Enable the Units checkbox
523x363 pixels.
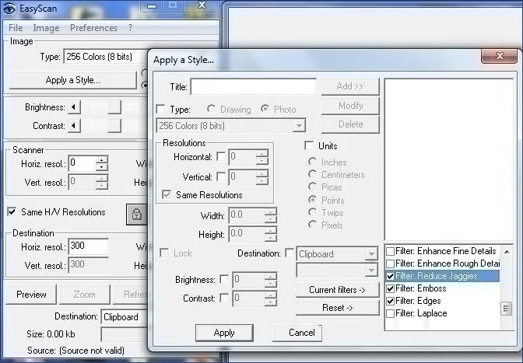click(309, 145)
